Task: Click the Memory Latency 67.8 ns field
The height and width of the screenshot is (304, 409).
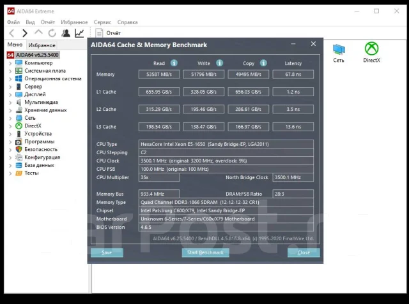Action: pos(293,75)
